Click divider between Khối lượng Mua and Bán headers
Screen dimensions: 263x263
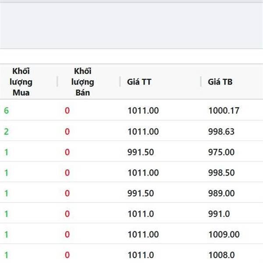[57, 82]
